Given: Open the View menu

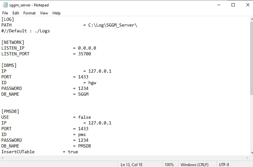Looking at the screenshot, I should [44, 13].
